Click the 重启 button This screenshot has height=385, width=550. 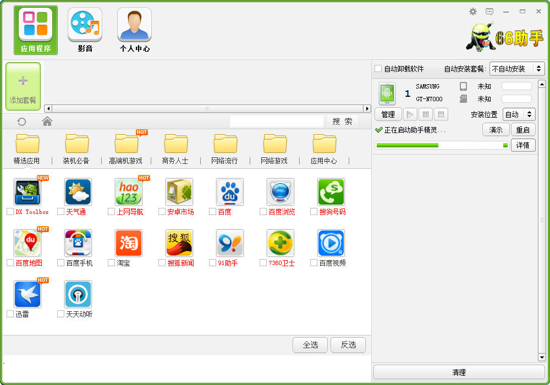[x=523, y=130]
